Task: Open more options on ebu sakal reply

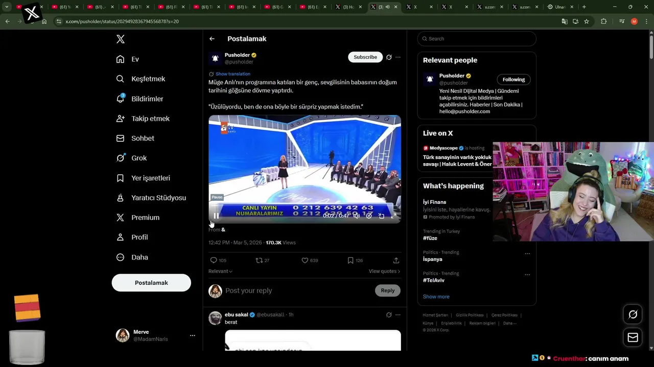Action: click(398, 315)
